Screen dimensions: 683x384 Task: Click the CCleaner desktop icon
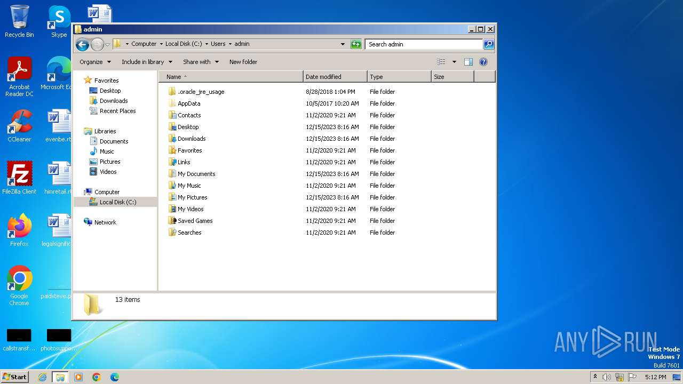[x=19, y=126]
